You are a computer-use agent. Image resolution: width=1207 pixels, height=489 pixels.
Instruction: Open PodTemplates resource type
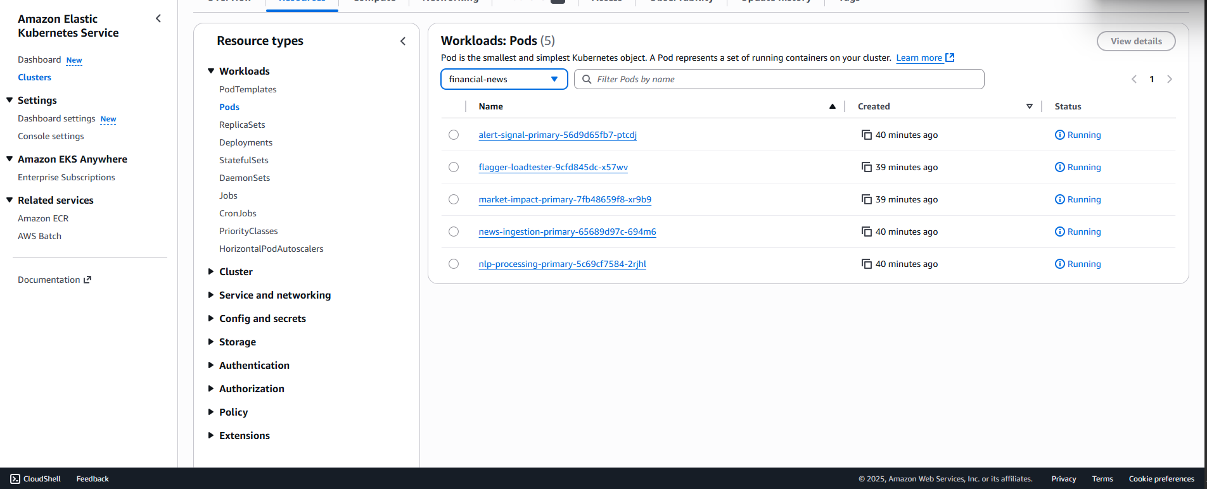click(x=248, y=89)
